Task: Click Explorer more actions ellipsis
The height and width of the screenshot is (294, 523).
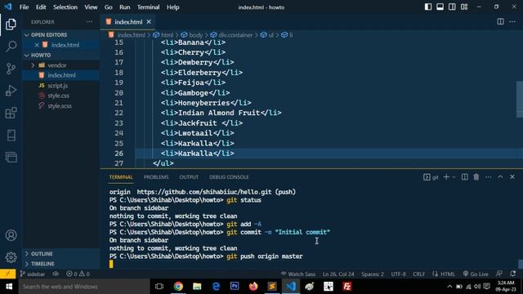Action: 89,22
